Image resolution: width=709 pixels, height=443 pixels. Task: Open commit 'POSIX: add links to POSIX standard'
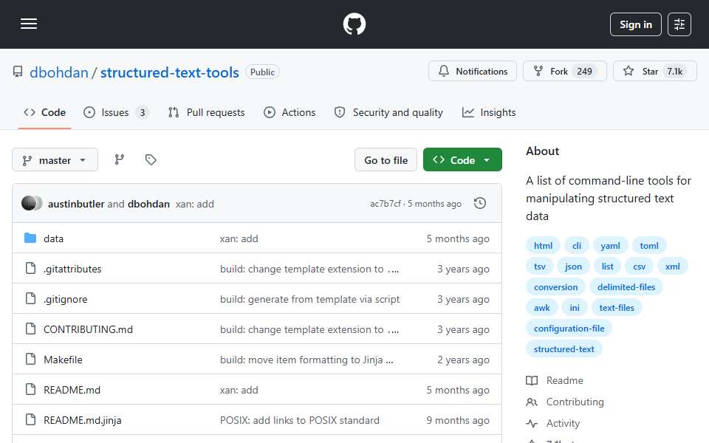point(299,420)
